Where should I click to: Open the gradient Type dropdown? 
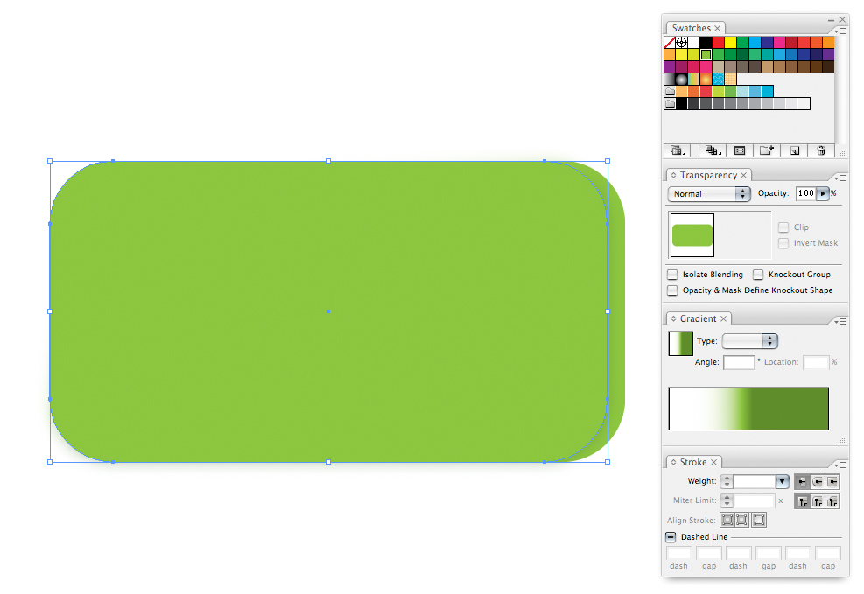(750, 341)
